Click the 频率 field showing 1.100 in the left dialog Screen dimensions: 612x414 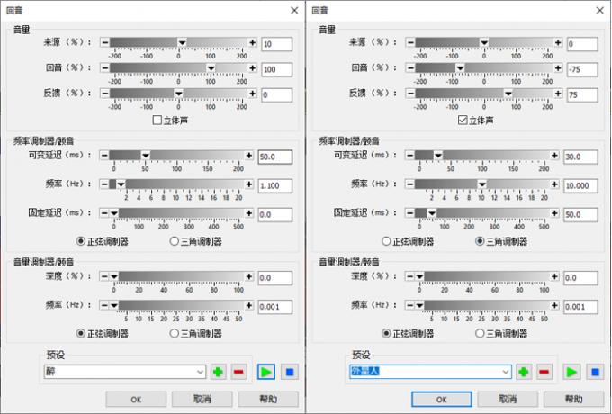275,185
